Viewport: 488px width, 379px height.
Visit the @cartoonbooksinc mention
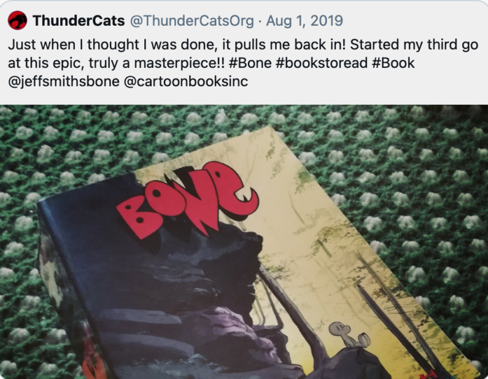(x=186, y=81)
